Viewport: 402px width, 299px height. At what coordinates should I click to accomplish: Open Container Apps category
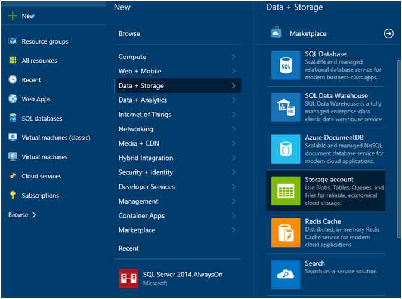[178, 215]
